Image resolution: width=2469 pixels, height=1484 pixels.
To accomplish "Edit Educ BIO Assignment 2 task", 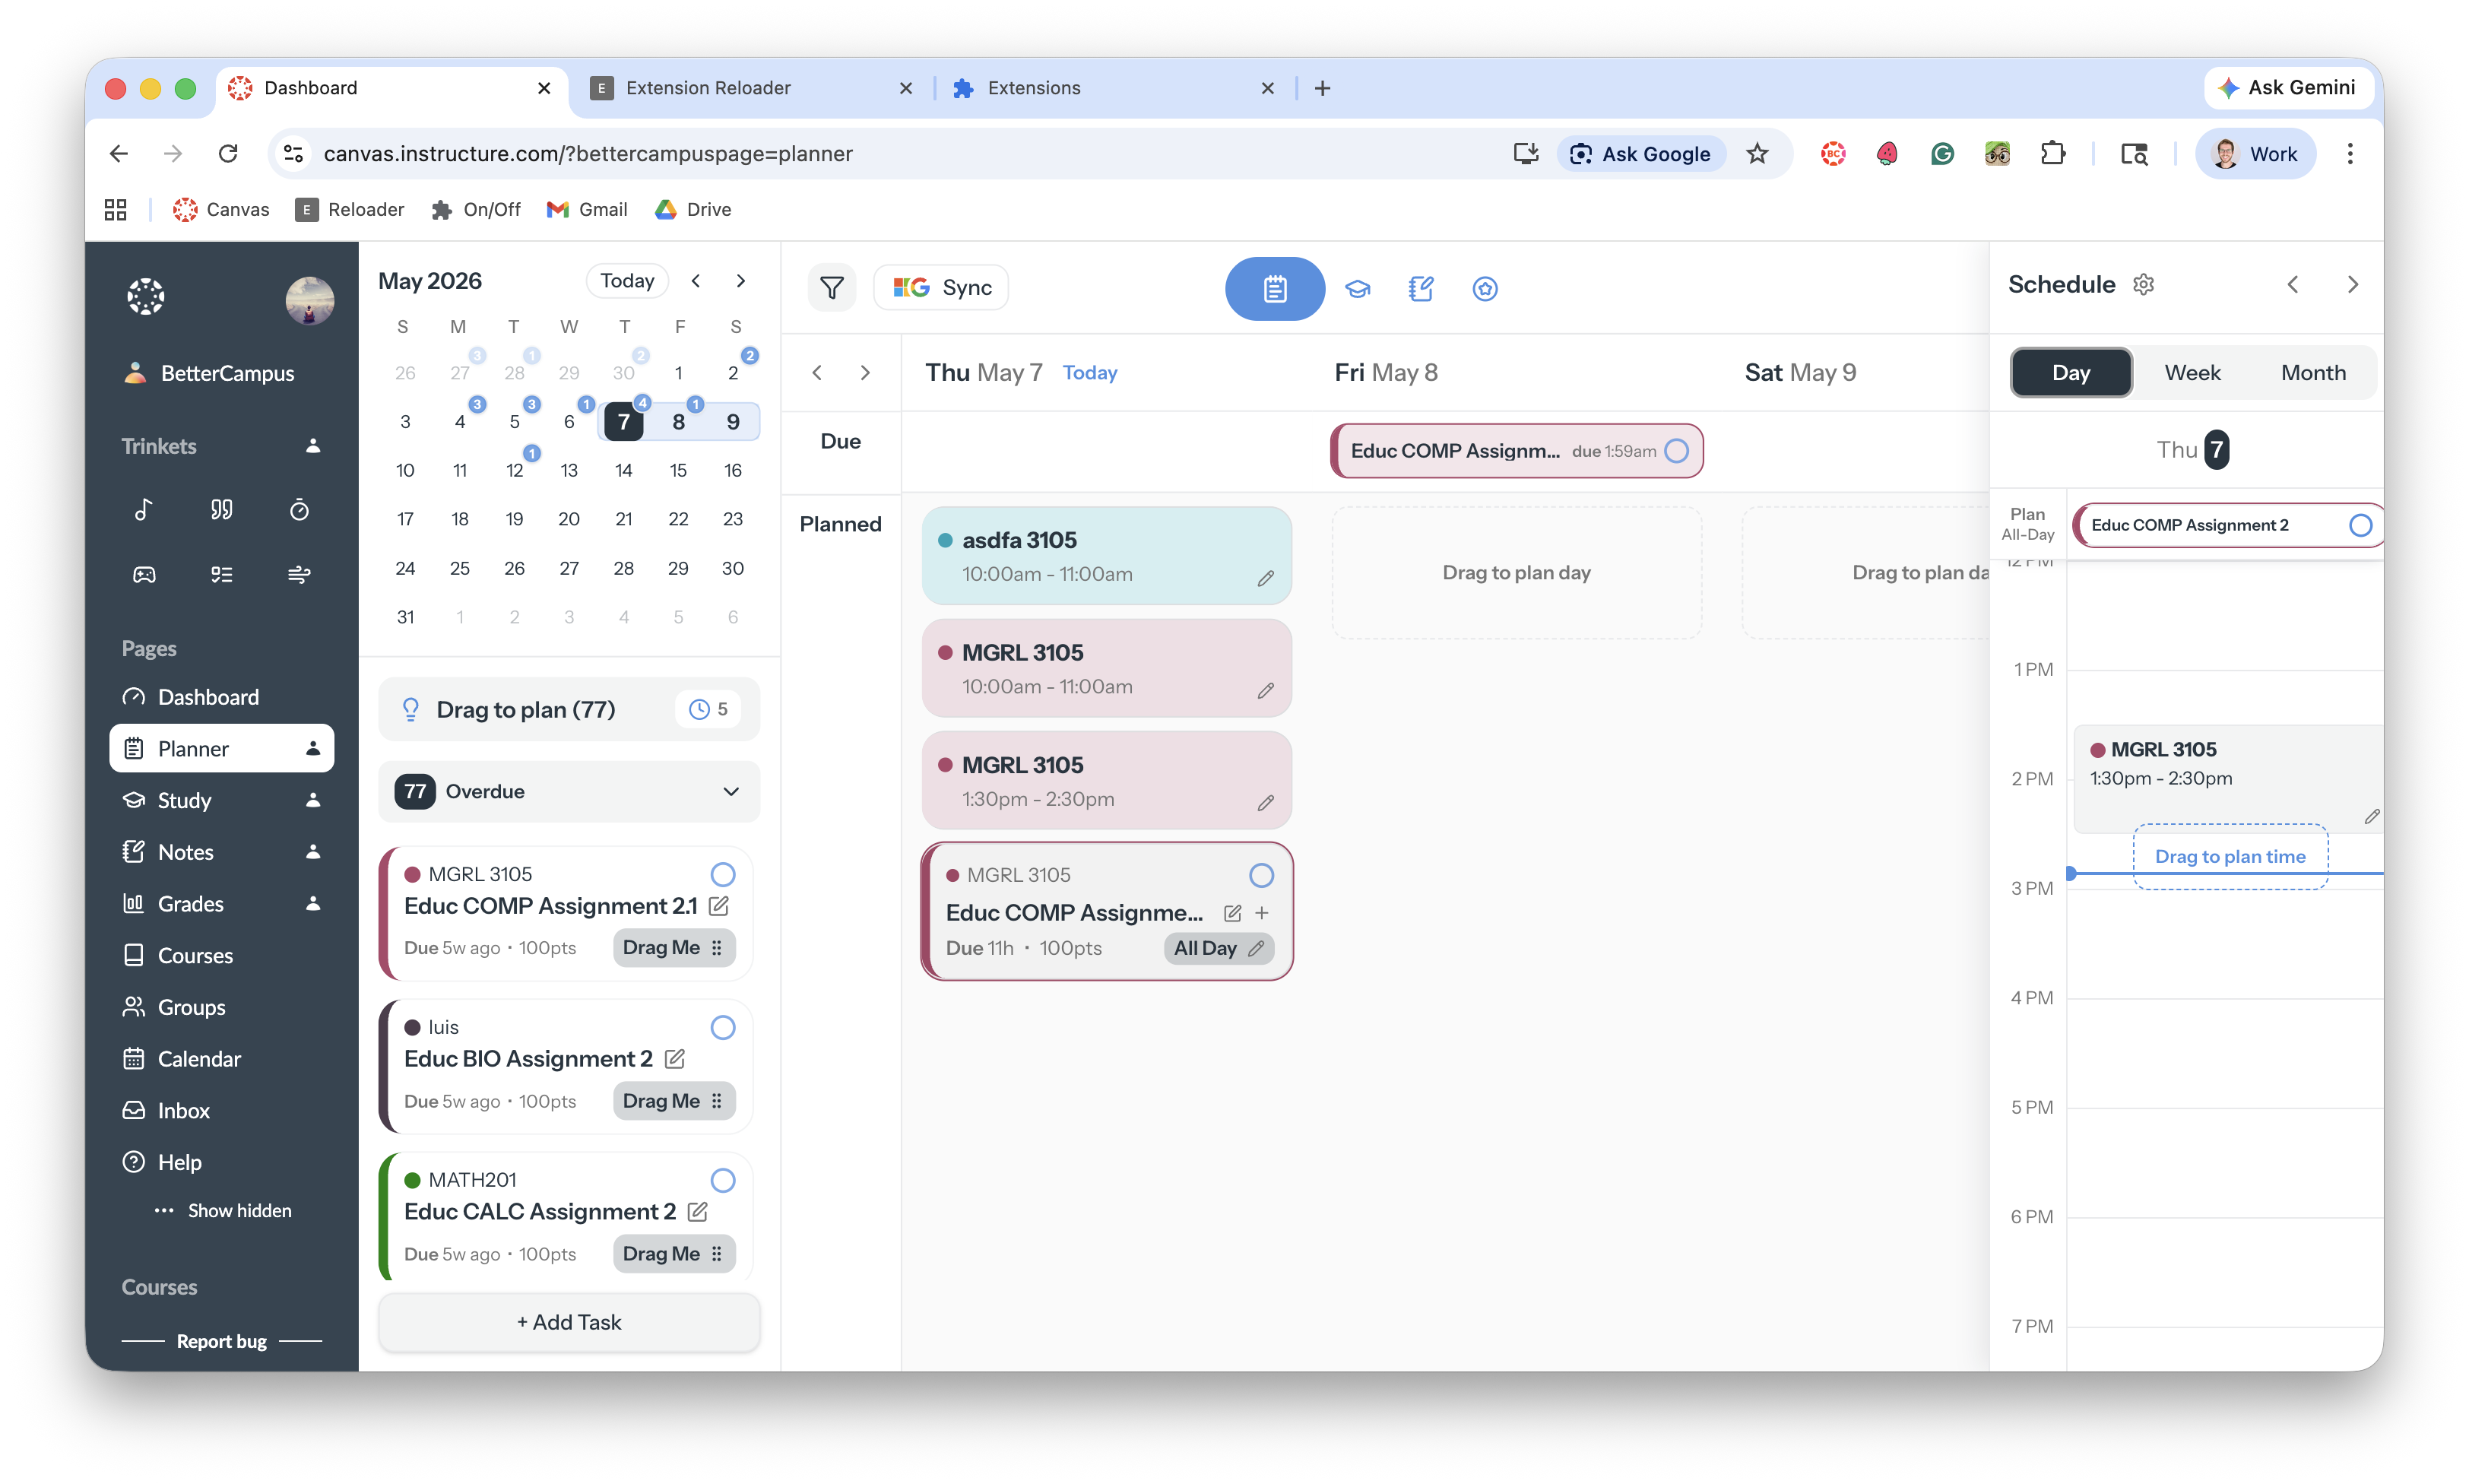I will 675,1058.
